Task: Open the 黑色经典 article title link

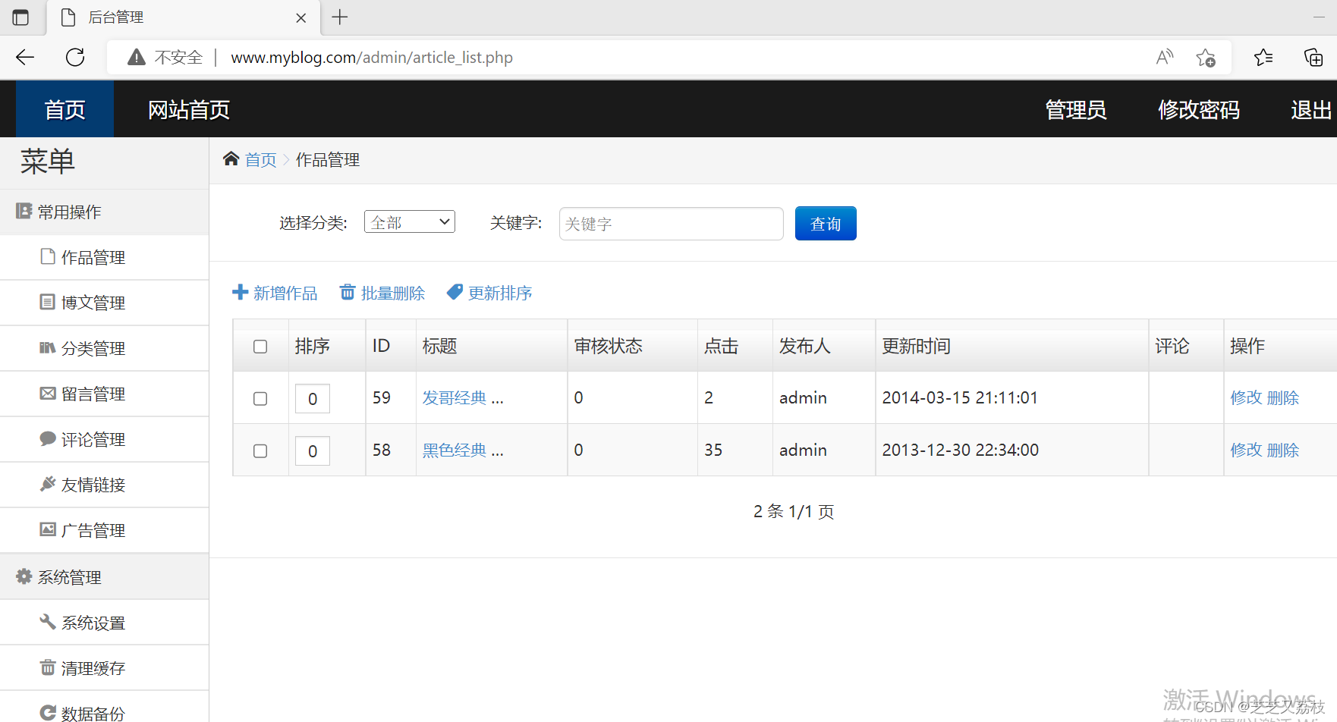Action: [455, 450]
